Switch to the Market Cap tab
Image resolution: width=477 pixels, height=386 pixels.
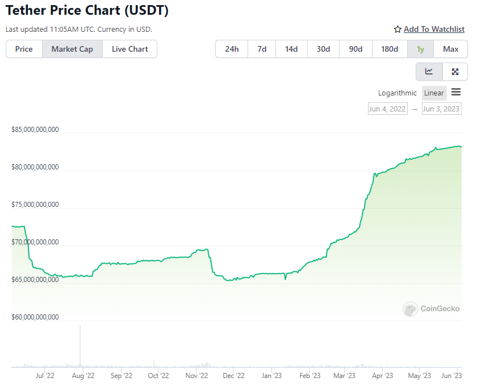pyautogui.click(x=73, y=49)
